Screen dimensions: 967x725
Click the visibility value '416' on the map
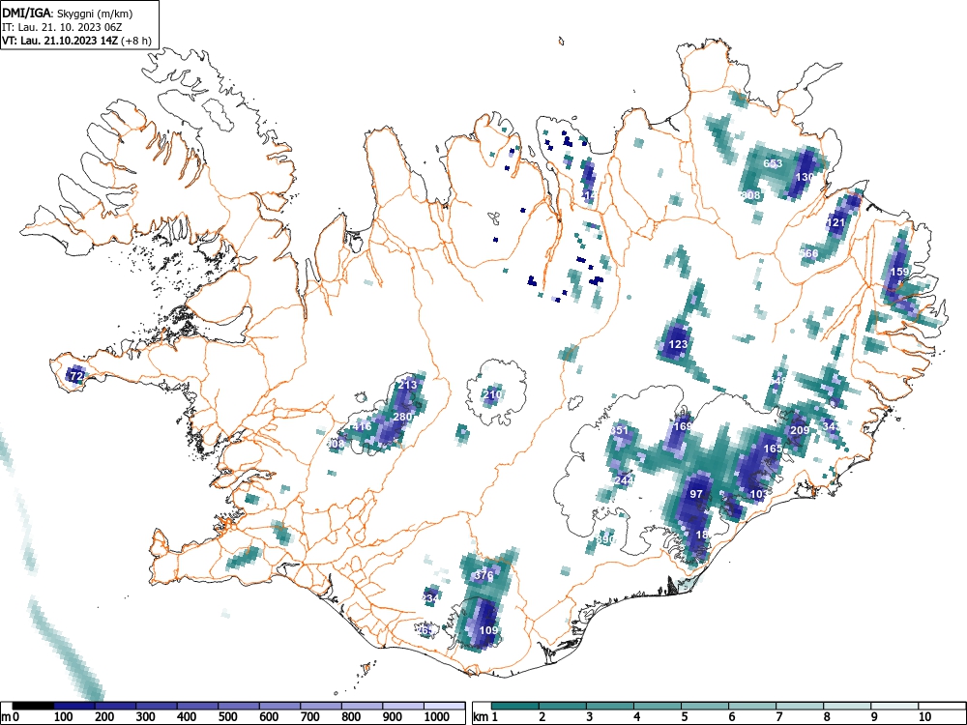[362, 426]
